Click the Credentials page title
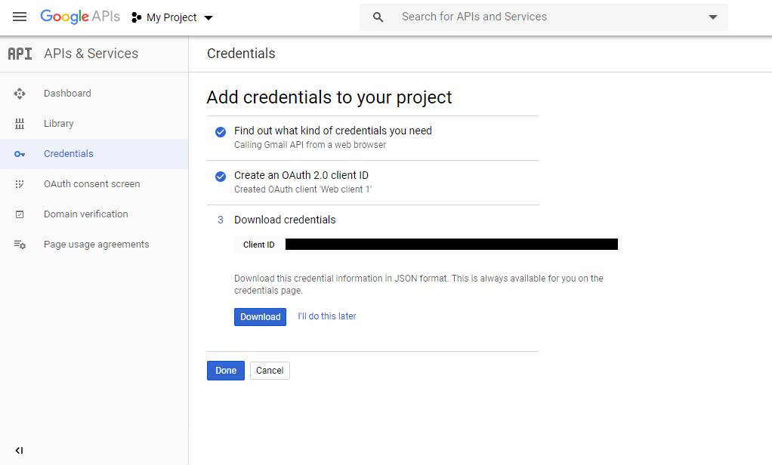 [x=241, y=54]
